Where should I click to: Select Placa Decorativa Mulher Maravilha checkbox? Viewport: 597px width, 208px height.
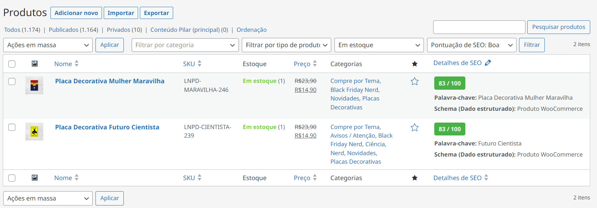coord(12,81)
